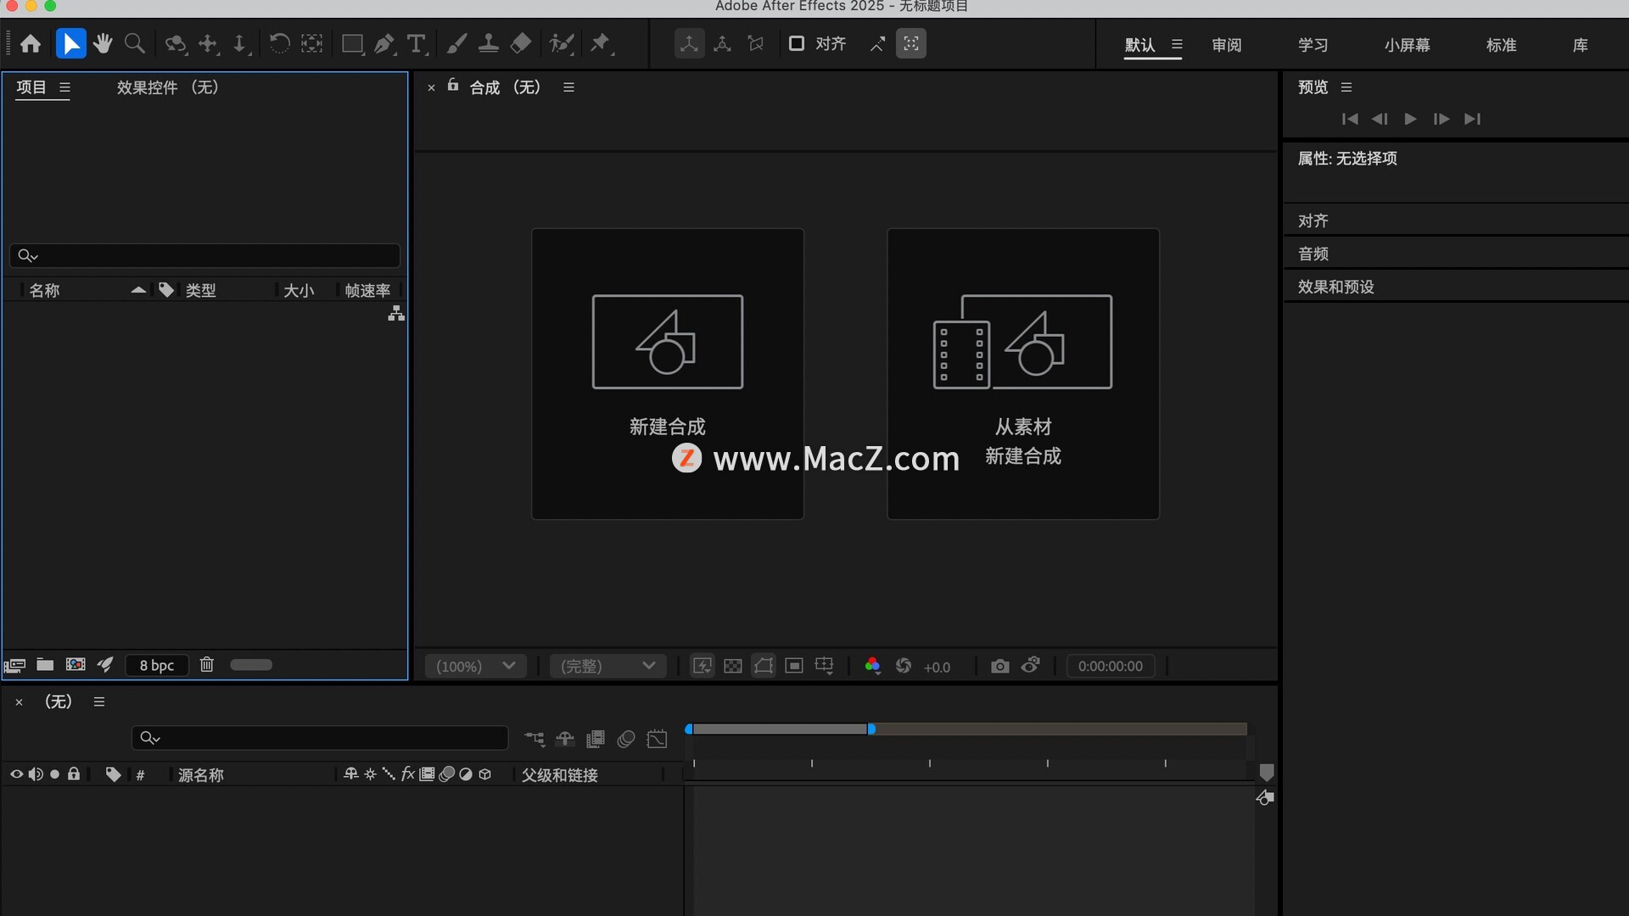
Task: Click the timeline work area bar end handle
Action: [871, 729]
